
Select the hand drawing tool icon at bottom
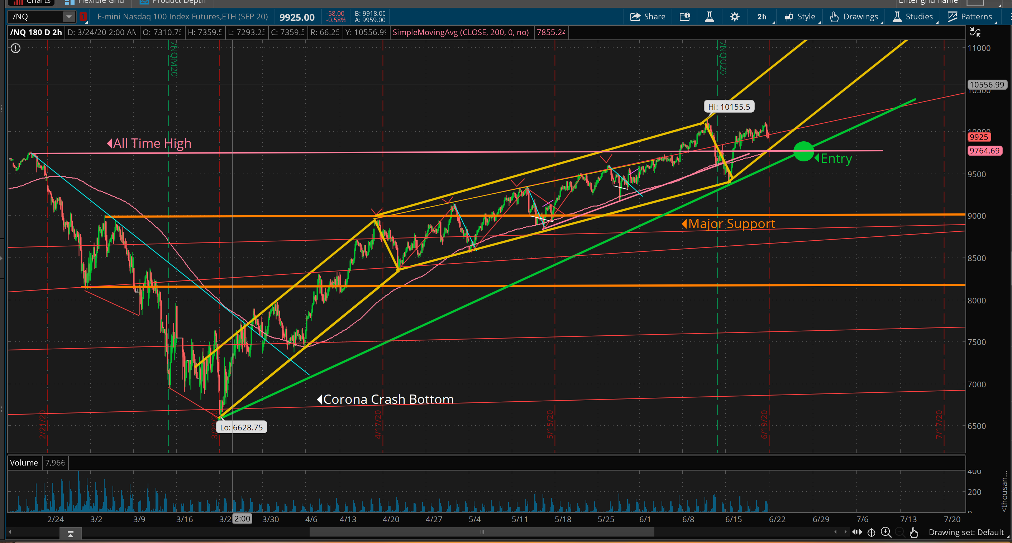914,532
